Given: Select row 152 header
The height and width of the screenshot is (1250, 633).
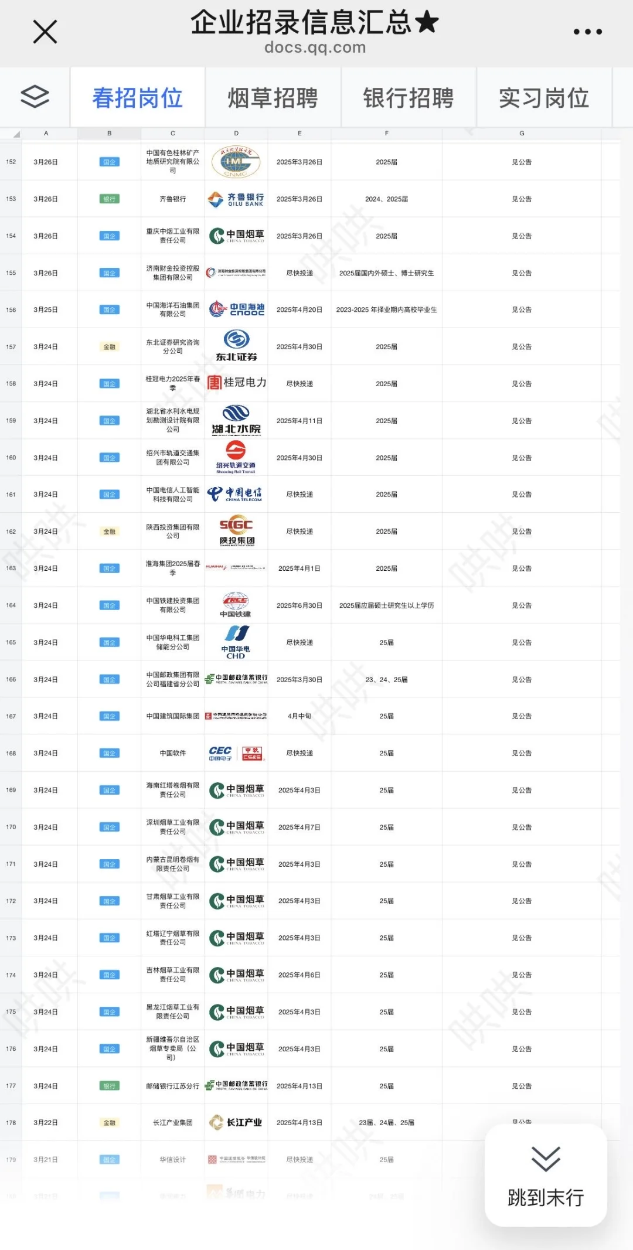Looking at the screenshot, I should point(11,162).
